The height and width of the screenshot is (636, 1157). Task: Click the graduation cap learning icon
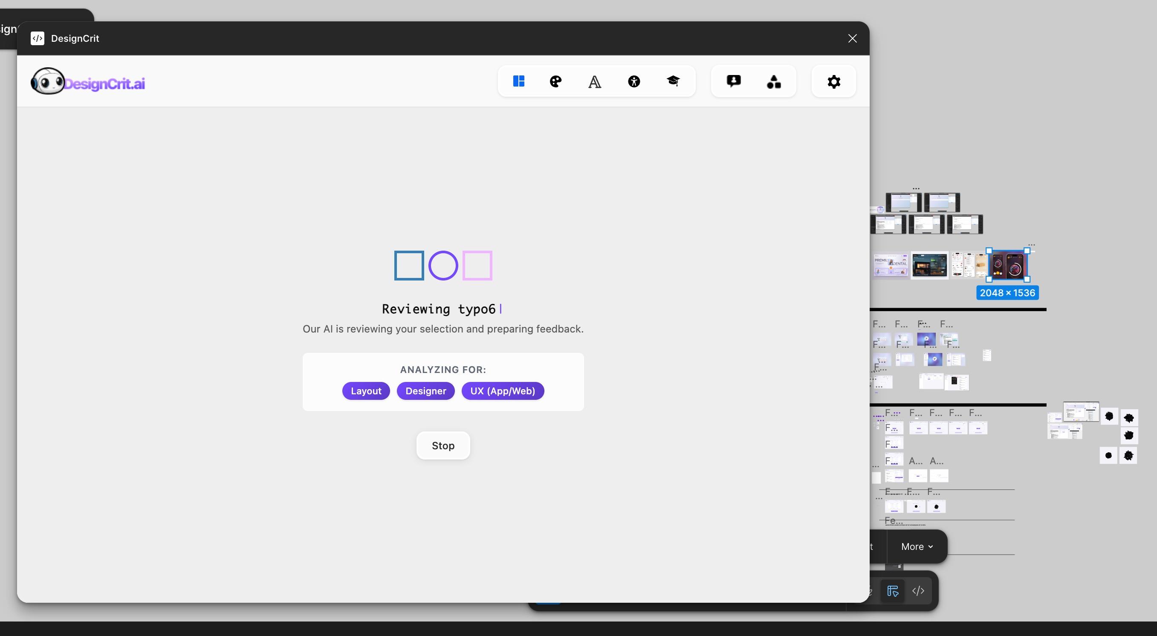[x=673, y=81]
